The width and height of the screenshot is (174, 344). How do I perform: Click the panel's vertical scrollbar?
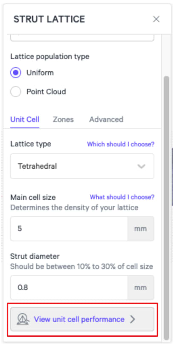(x=167, y=207)
